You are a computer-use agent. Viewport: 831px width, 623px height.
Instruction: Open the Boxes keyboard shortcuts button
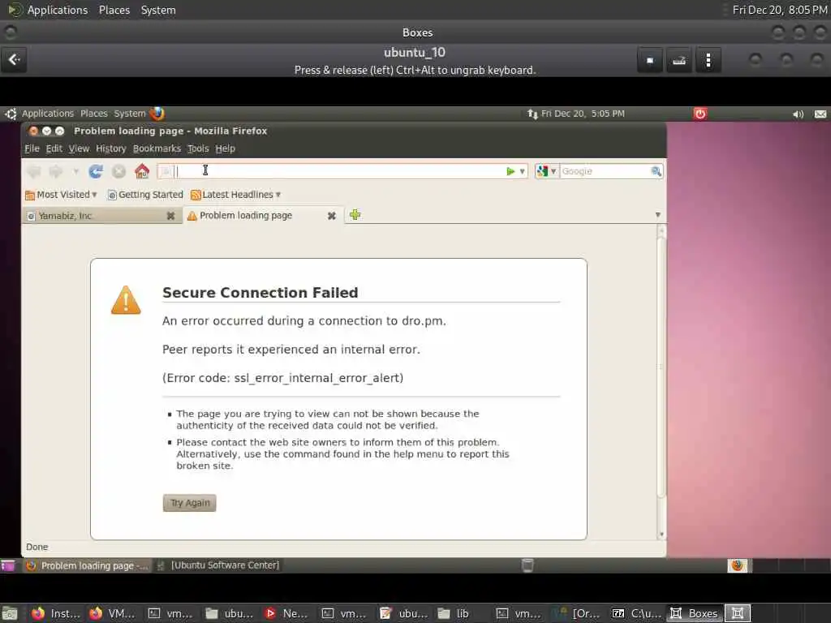[679, 60]
